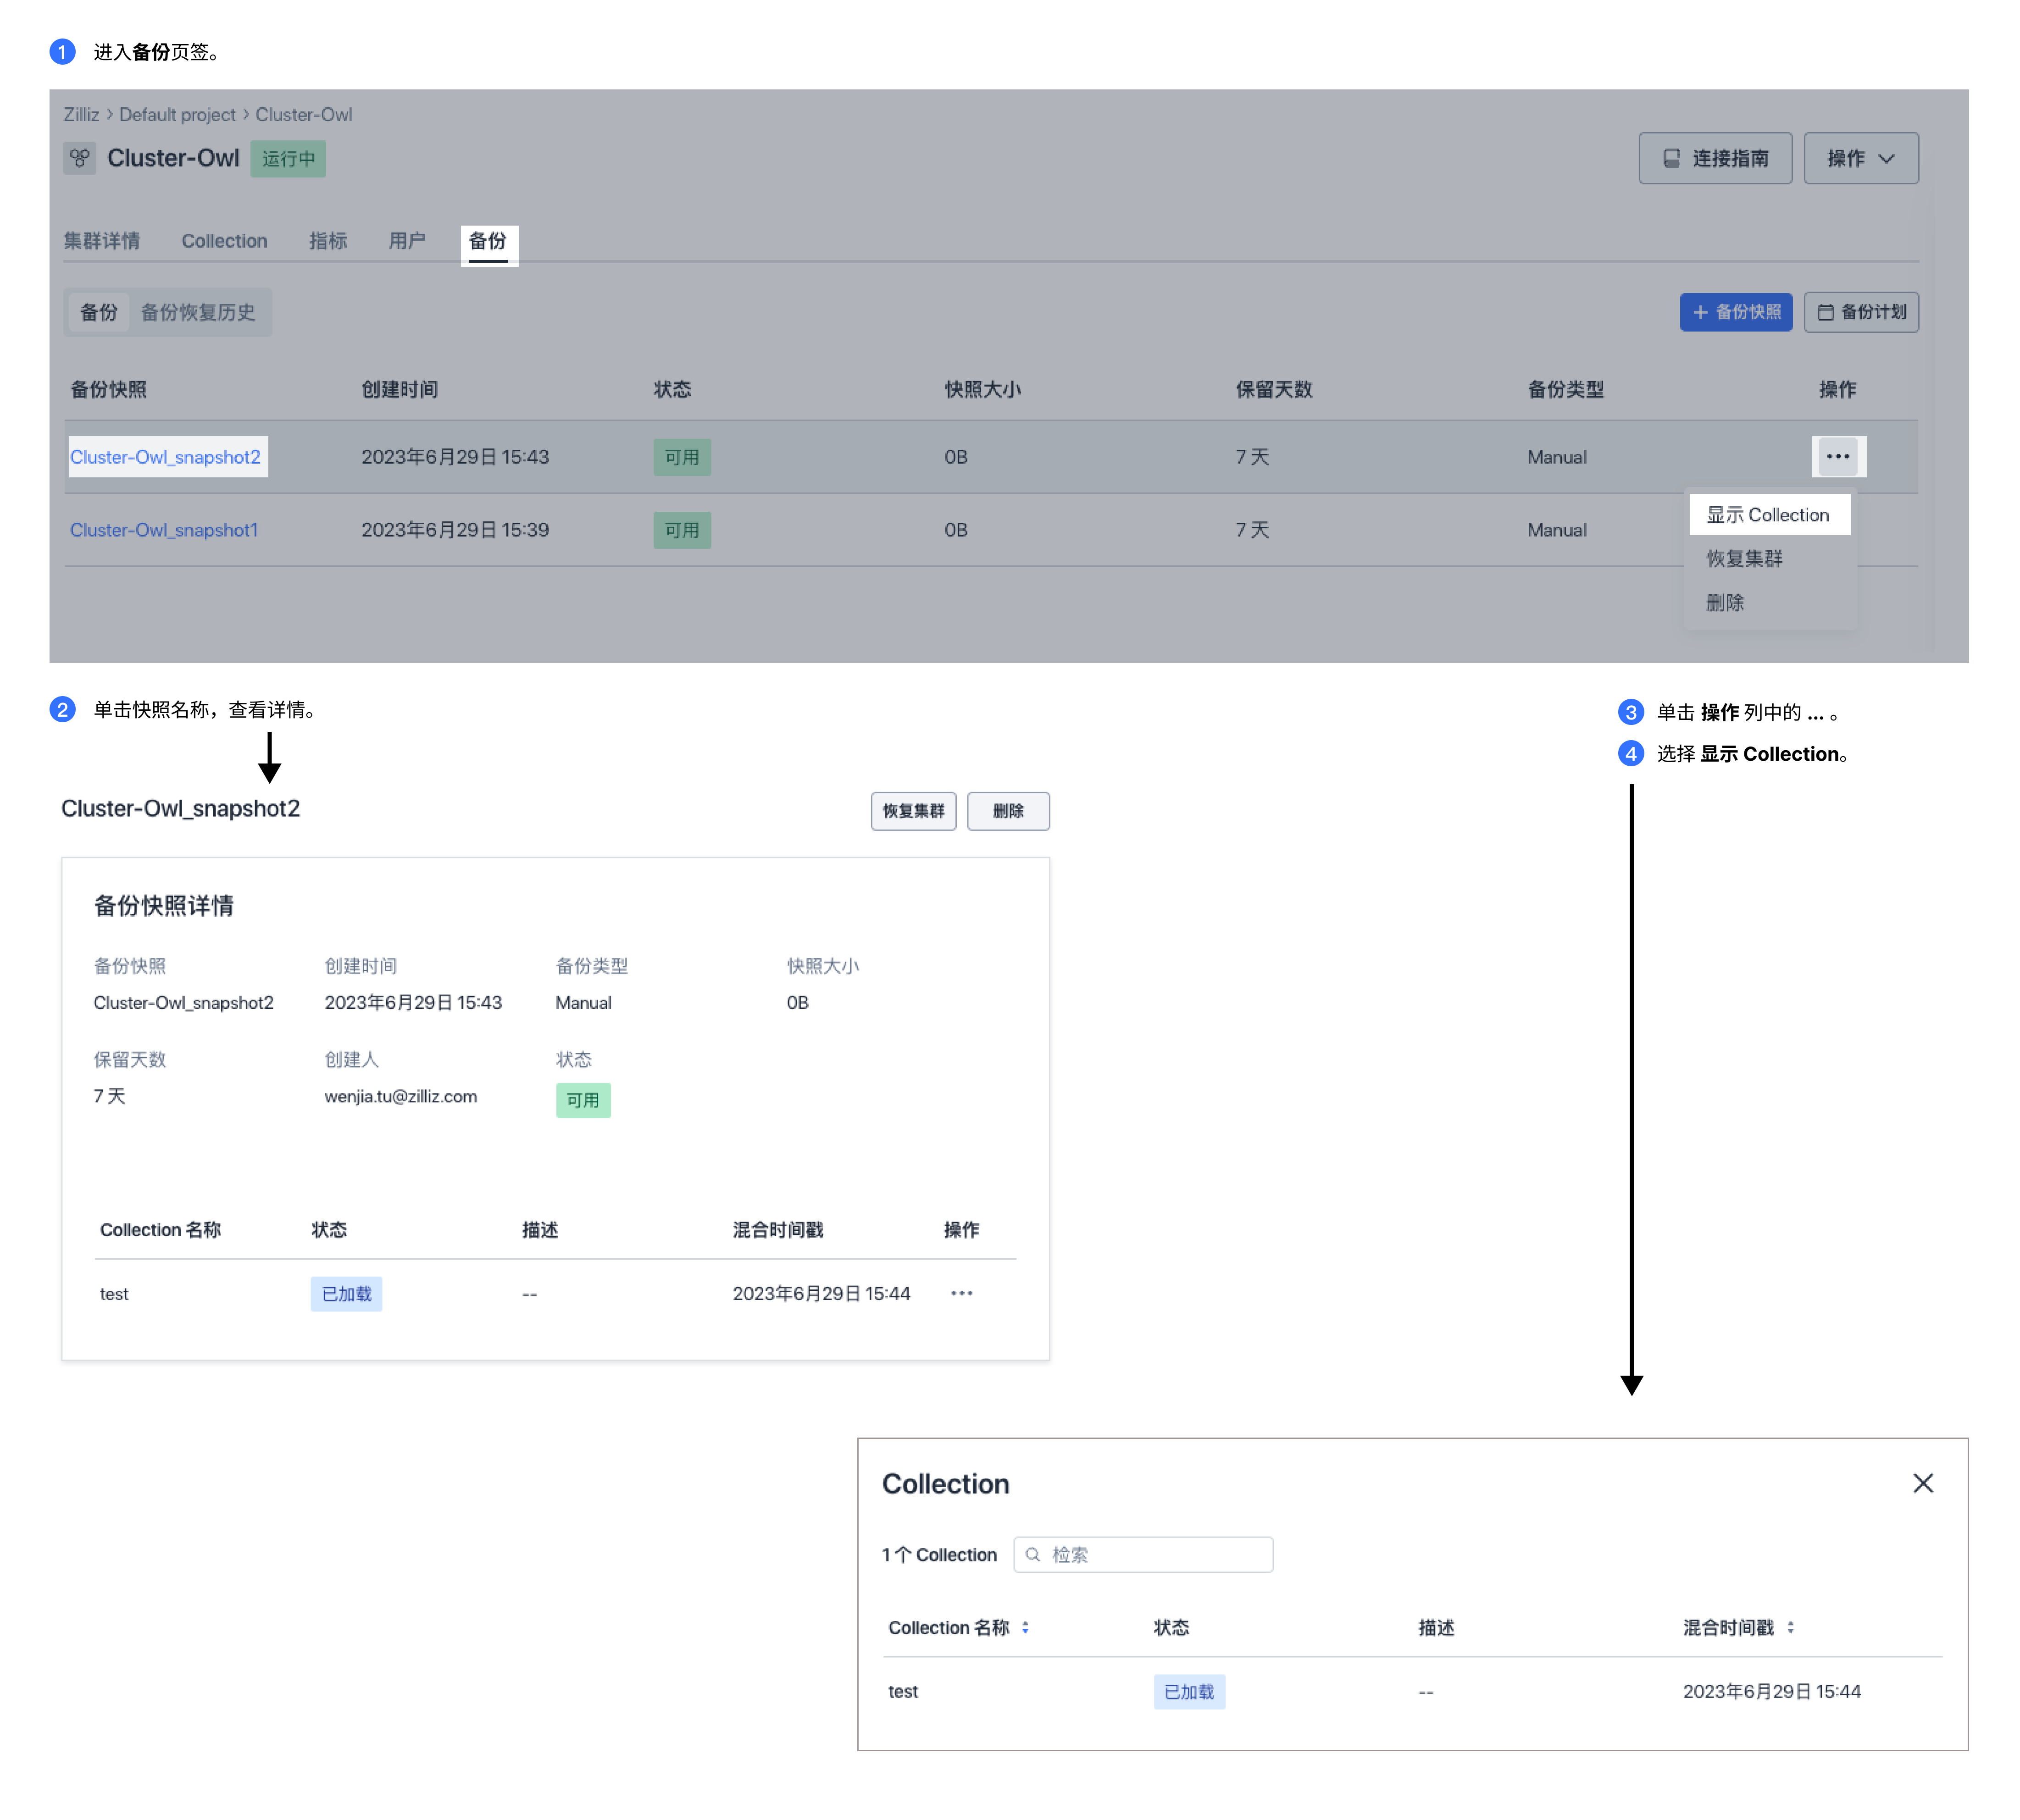Expand the 操作 dropdown at top right
Screen dimensions: 2020x1820
coord(1860,158)
